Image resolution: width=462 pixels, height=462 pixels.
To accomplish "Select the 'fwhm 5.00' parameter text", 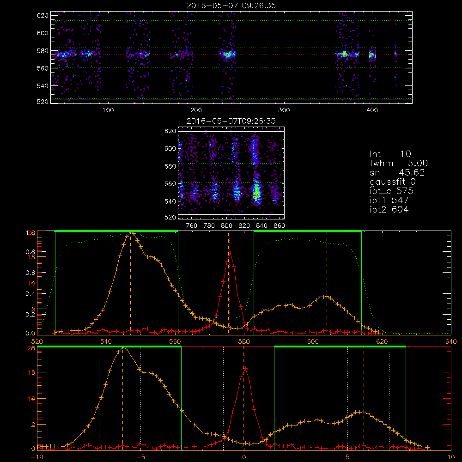I will click(x=399, y=163).
